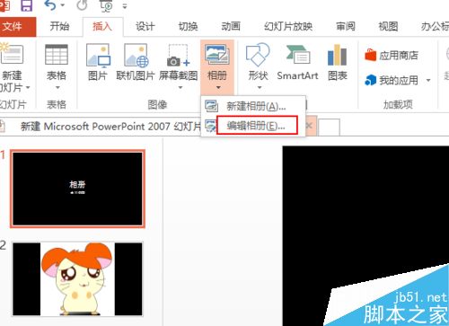
Task: Start slideshow from beginning icon in quick access
Action: (x=106, y=5)
